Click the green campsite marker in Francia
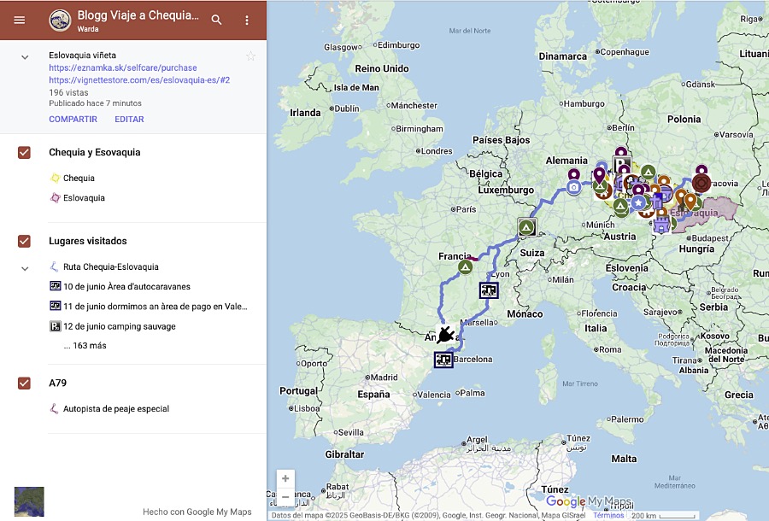769x521 pixels. coord(465,267)
